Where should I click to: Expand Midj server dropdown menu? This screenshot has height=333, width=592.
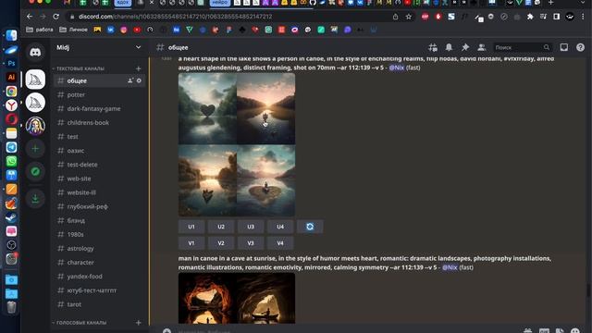coord(138,47)
